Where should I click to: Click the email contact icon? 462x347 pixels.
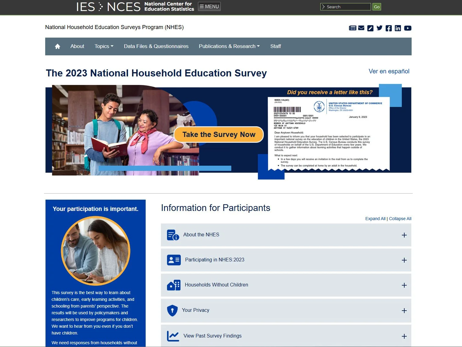361,28
